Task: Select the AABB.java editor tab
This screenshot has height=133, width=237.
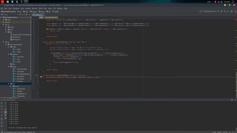Action: click(x=38, y=15)
